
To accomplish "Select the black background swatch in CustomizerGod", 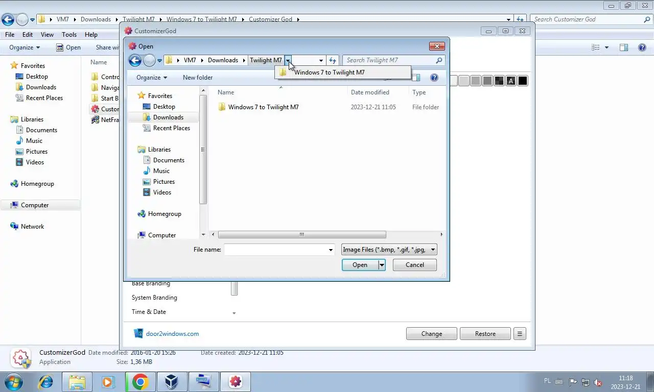I will (523, 81).
